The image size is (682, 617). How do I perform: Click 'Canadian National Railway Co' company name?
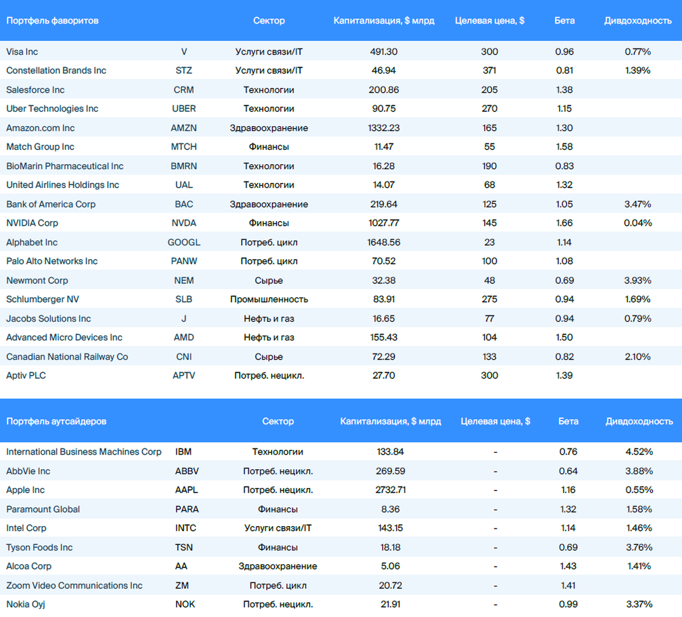click(67, 357)
